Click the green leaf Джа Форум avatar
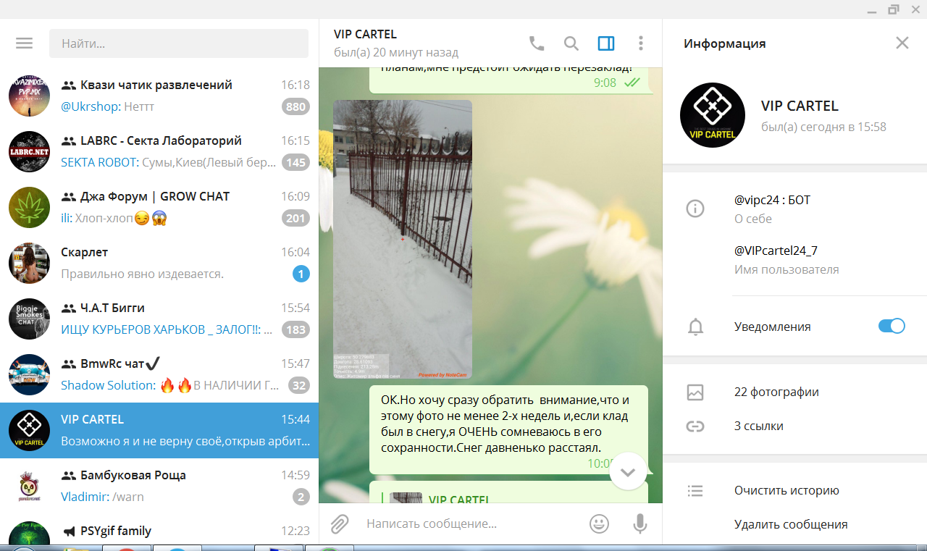 pyautogui.click(x=29, y=207)
